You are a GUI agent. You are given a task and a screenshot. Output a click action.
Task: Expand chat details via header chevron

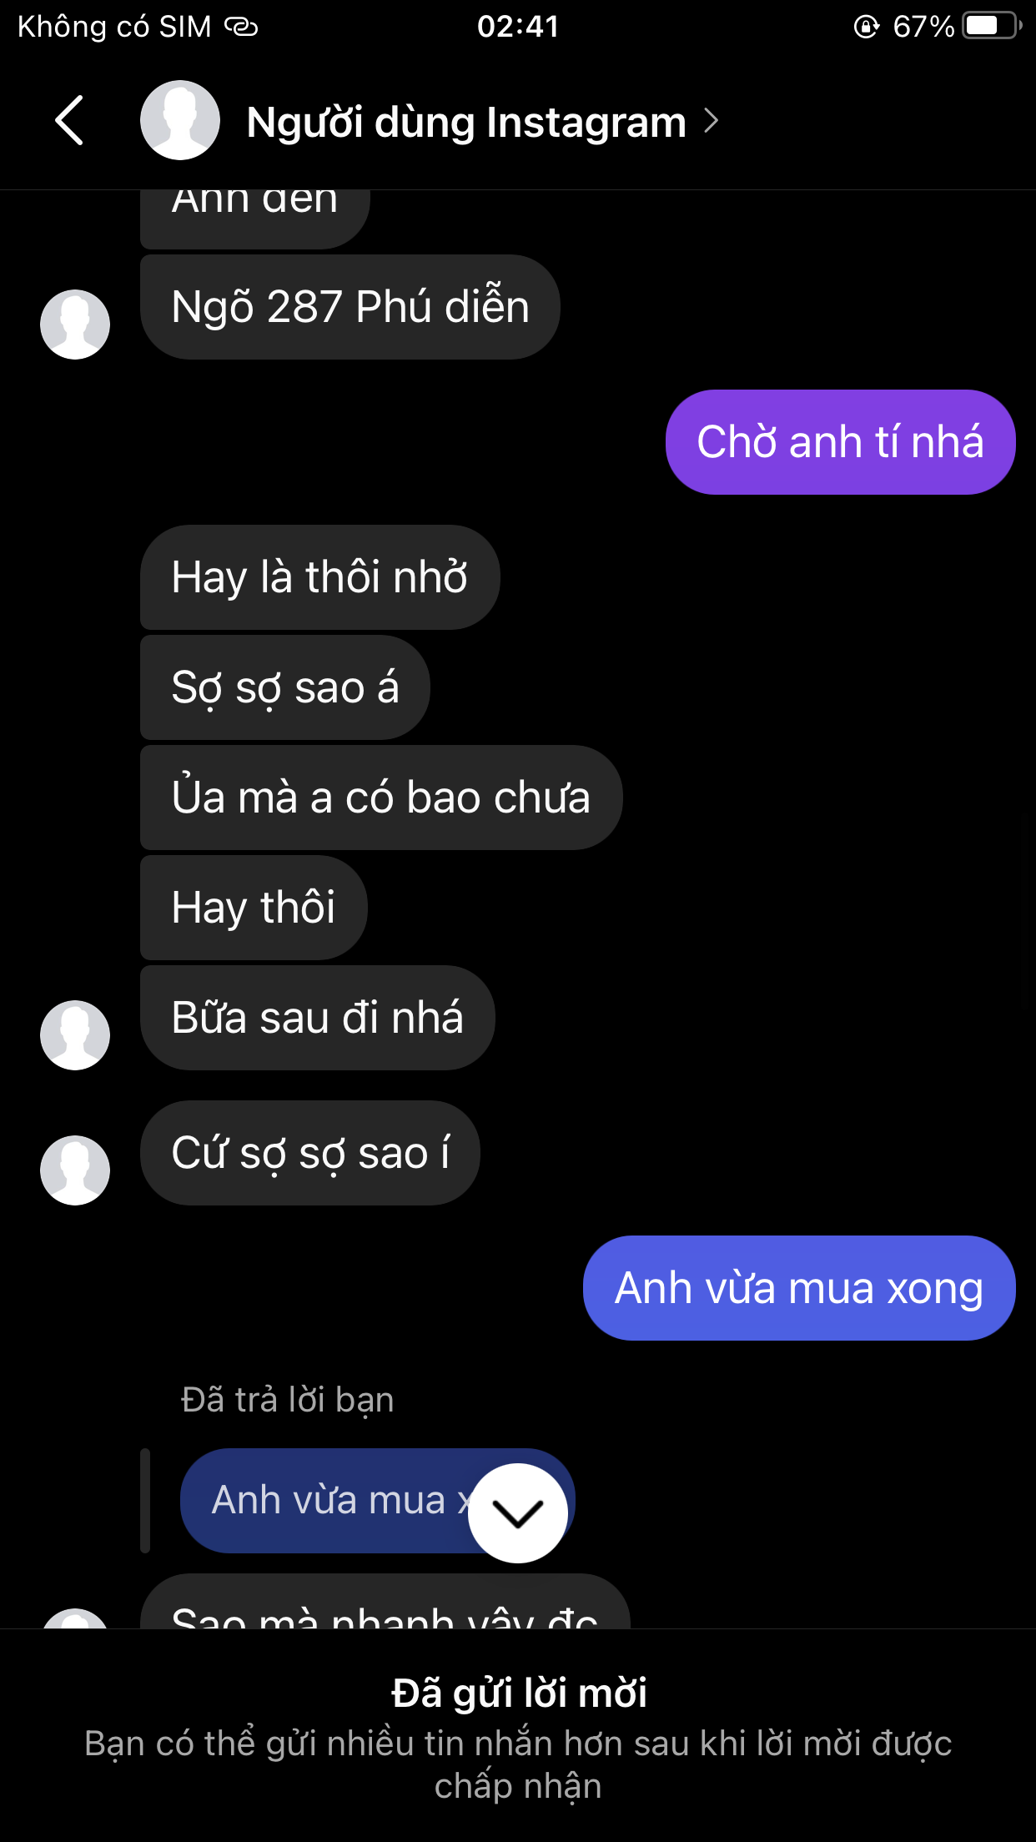[712, 121]
